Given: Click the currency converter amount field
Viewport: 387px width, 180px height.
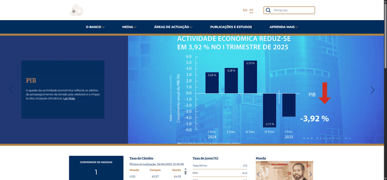Looking at the screenshot, I should click(96, 173).
